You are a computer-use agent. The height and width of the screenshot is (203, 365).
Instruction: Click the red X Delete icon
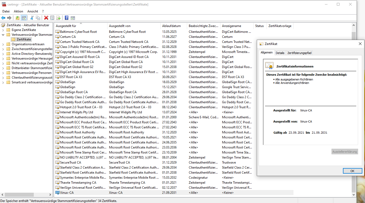[46, 18]
